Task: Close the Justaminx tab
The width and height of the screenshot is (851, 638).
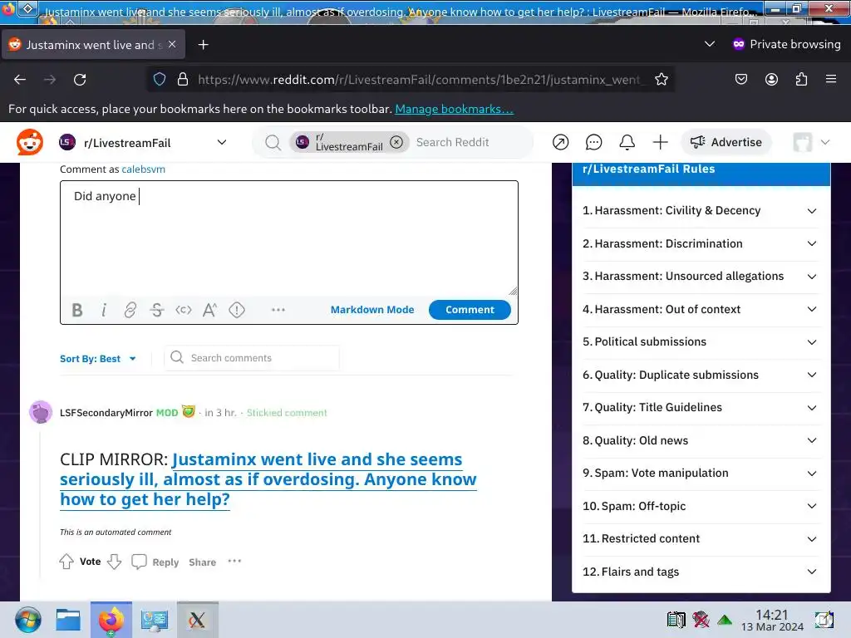Action: (x=172, y=45)
